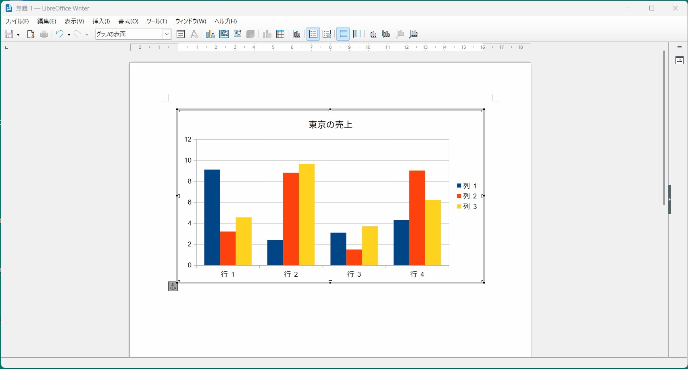Click the Titles insert icon
This screenshot has width=688, height=369.
pos(297,34)
